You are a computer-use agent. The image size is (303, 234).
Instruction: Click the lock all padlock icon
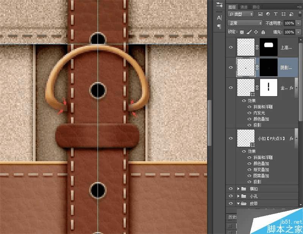point(263,32)
